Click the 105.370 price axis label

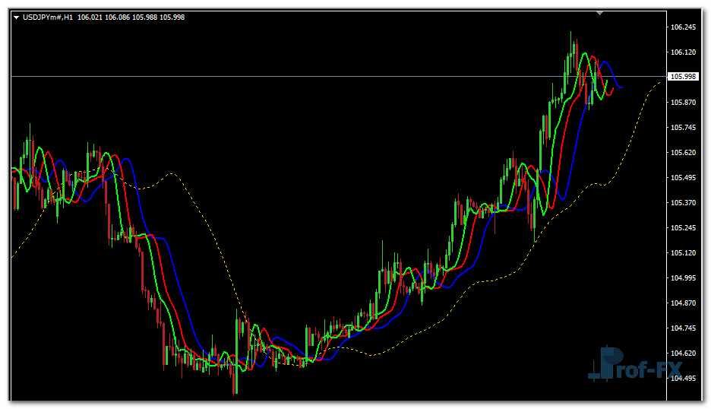684,203
